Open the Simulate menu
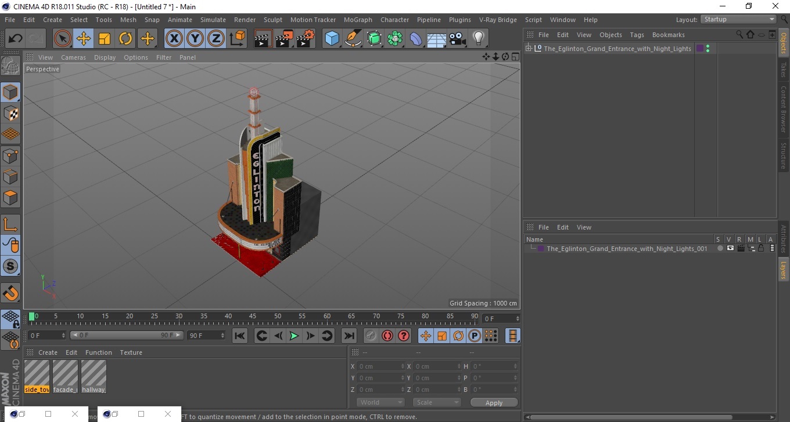Image resolution: width=790 pixels, height=422 pixels. 213,20
